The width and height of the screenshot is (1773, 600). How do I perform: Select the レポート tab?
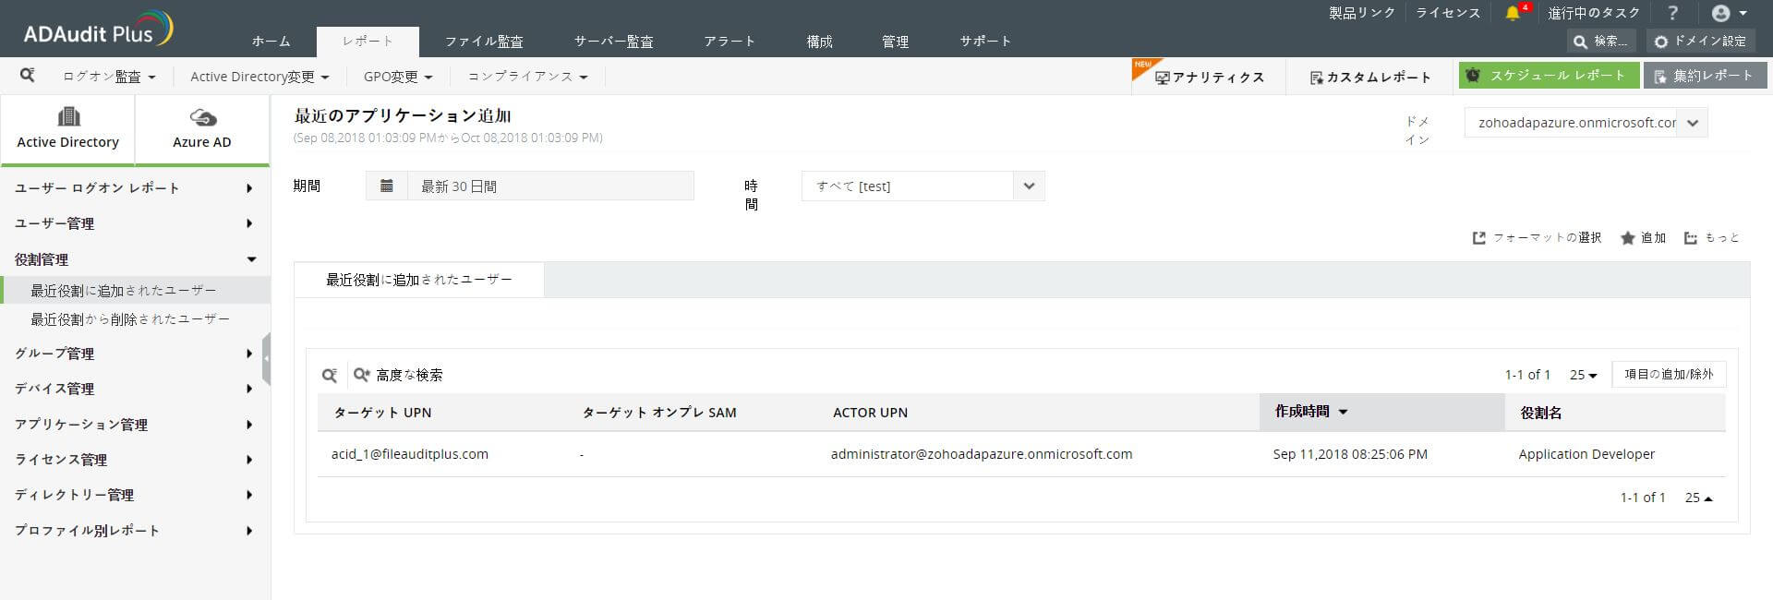click(368, 42)
